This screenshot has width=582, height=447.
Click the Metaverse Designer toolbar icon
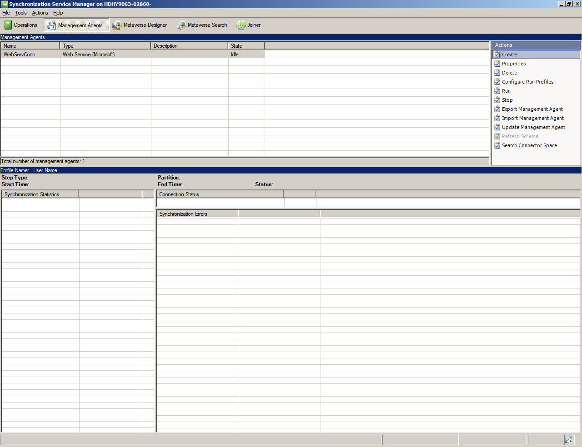click(117, 25)
